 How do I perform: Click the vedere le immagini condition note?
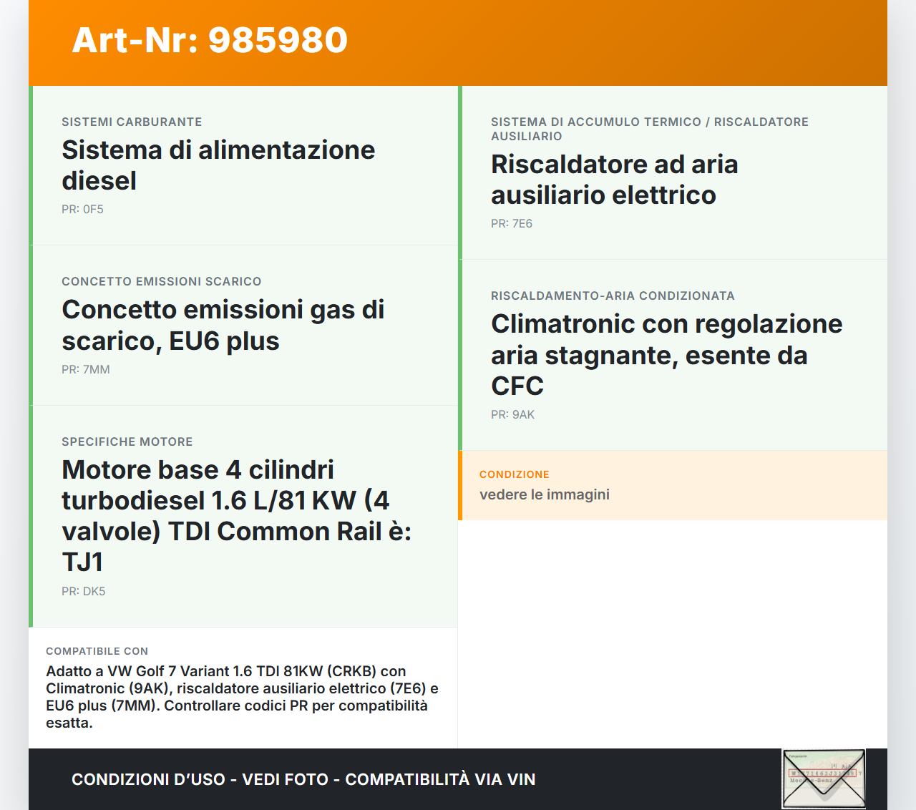(545, 494)
